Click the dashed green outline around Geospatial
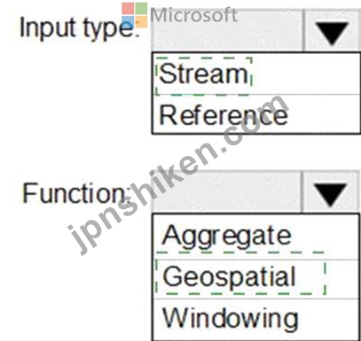Screen dimensions: 361x341 click(240, 277)
